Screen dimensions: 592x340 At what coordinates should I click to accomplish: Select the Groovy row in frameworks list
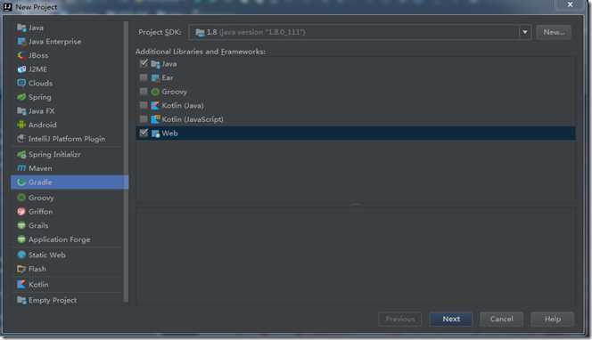click(355, 92)
